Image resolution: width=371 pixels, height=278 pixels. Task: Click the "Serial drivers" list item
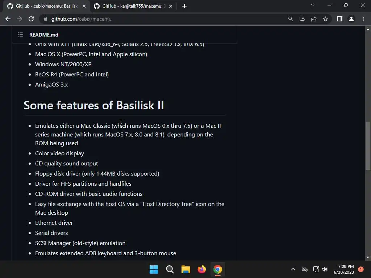click(51, 233)
